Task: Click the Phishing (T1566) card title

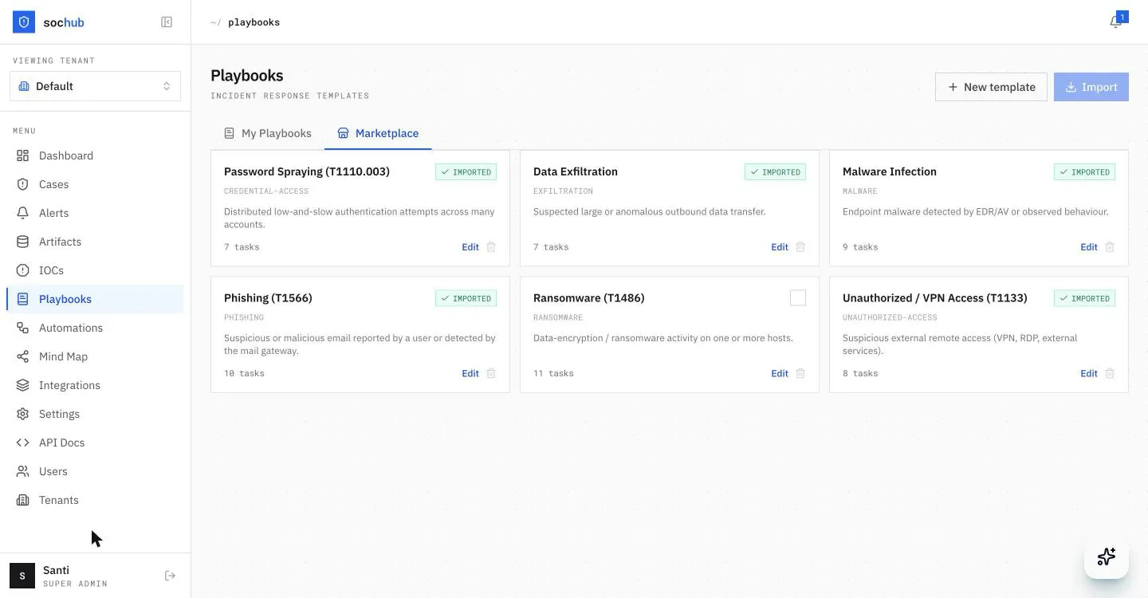Action: pyautogui.click(x=268, y=298)
